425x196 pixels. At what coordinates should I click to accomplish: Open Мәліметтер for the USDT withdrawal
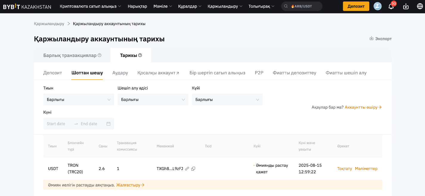coord(366,169)
